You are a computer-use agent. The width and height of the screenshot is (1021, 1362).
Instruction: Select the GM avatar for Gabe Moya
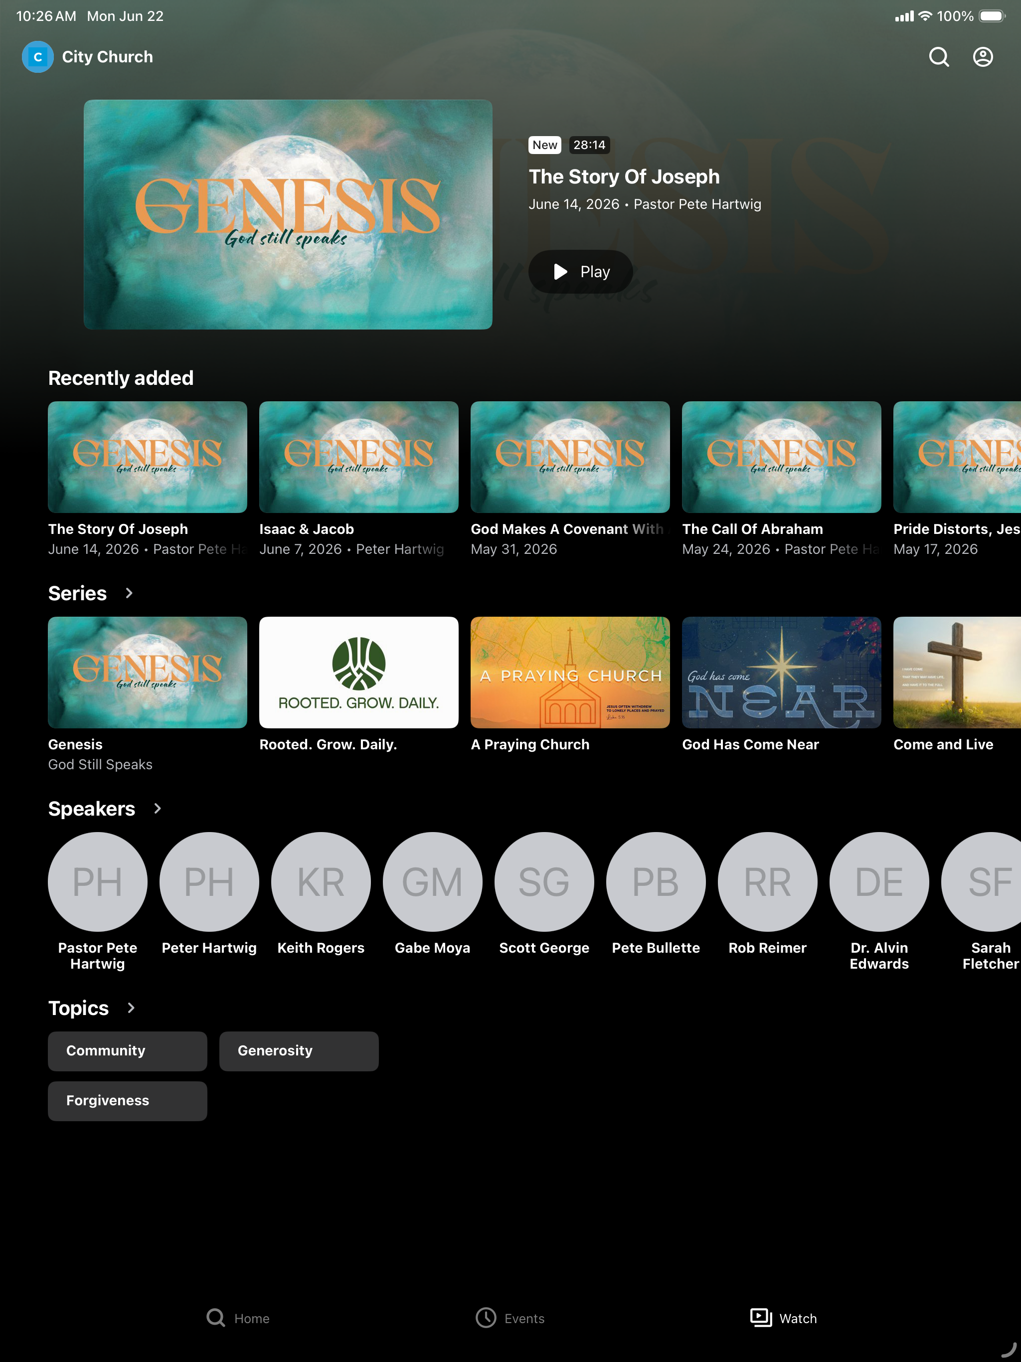[x=432, y=882]
